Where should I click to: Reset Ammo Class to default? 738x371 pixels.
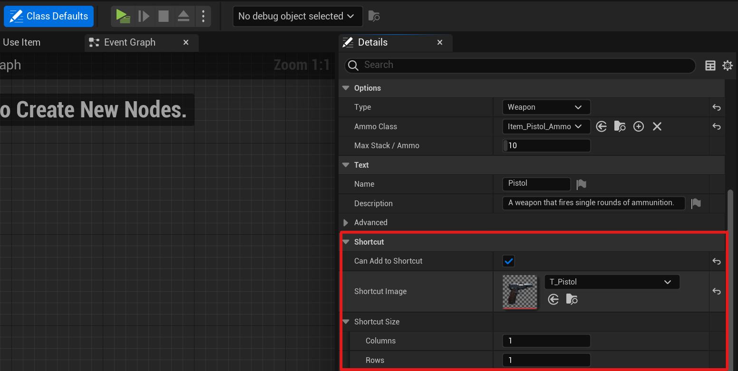[x=717, y=126]
